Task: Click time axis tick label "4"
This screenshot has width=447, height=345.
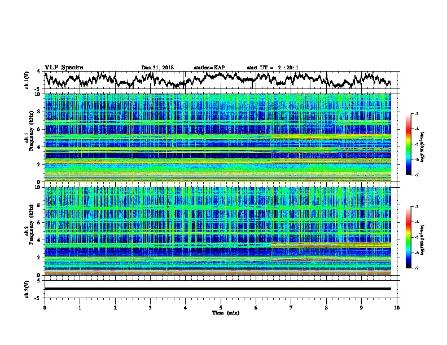Action: 186,308
